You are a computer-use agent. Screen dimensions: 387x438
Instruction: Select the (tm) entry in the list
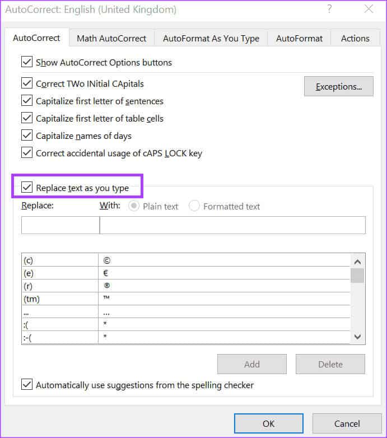coord(59,299)
